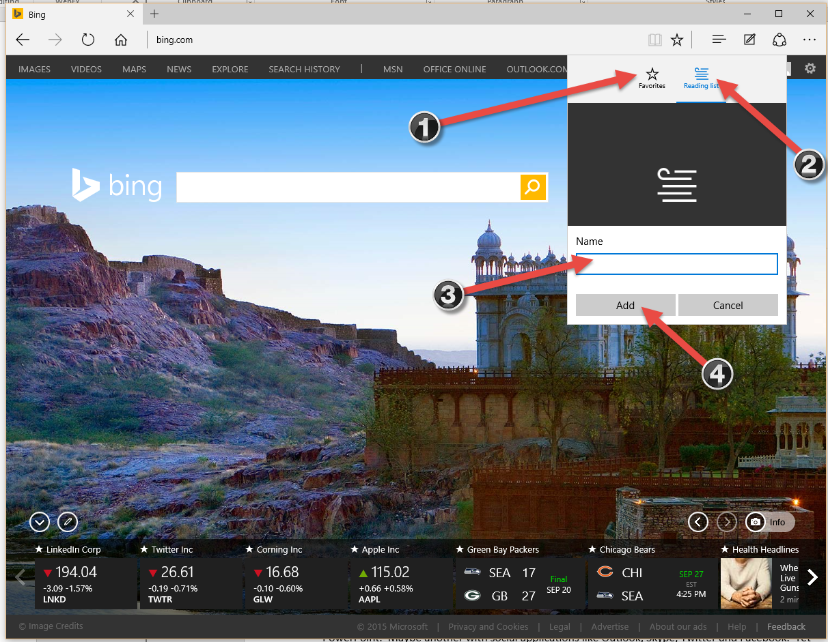Screen dimensions: 828x642
Task: Open the settings gear beside search tabs
Action: point(810,68)
